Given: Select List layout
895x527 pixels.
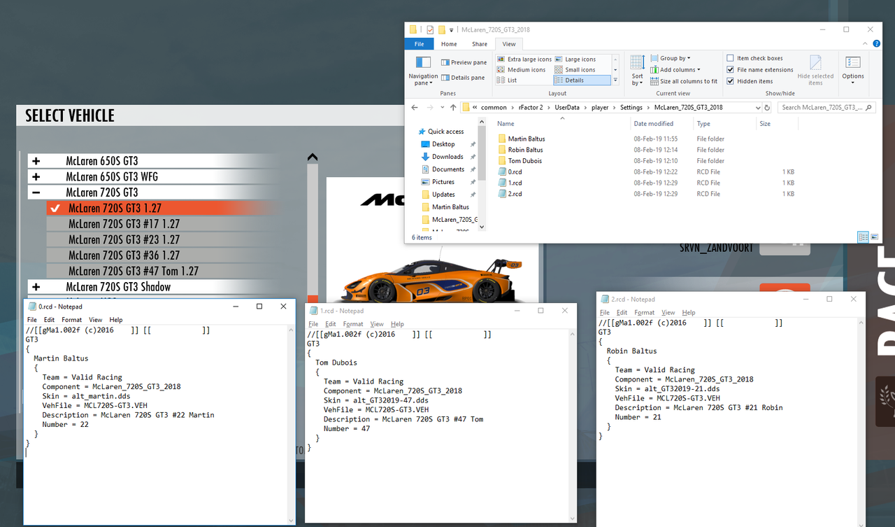Looking at the screenshot, I should point(507,80).
